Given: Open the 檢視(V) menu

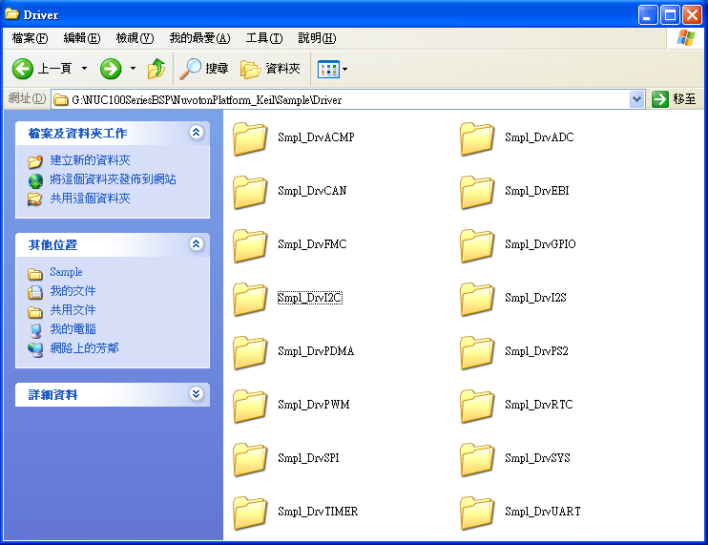Looking at the screenshot, I should (x=135, y=38).
